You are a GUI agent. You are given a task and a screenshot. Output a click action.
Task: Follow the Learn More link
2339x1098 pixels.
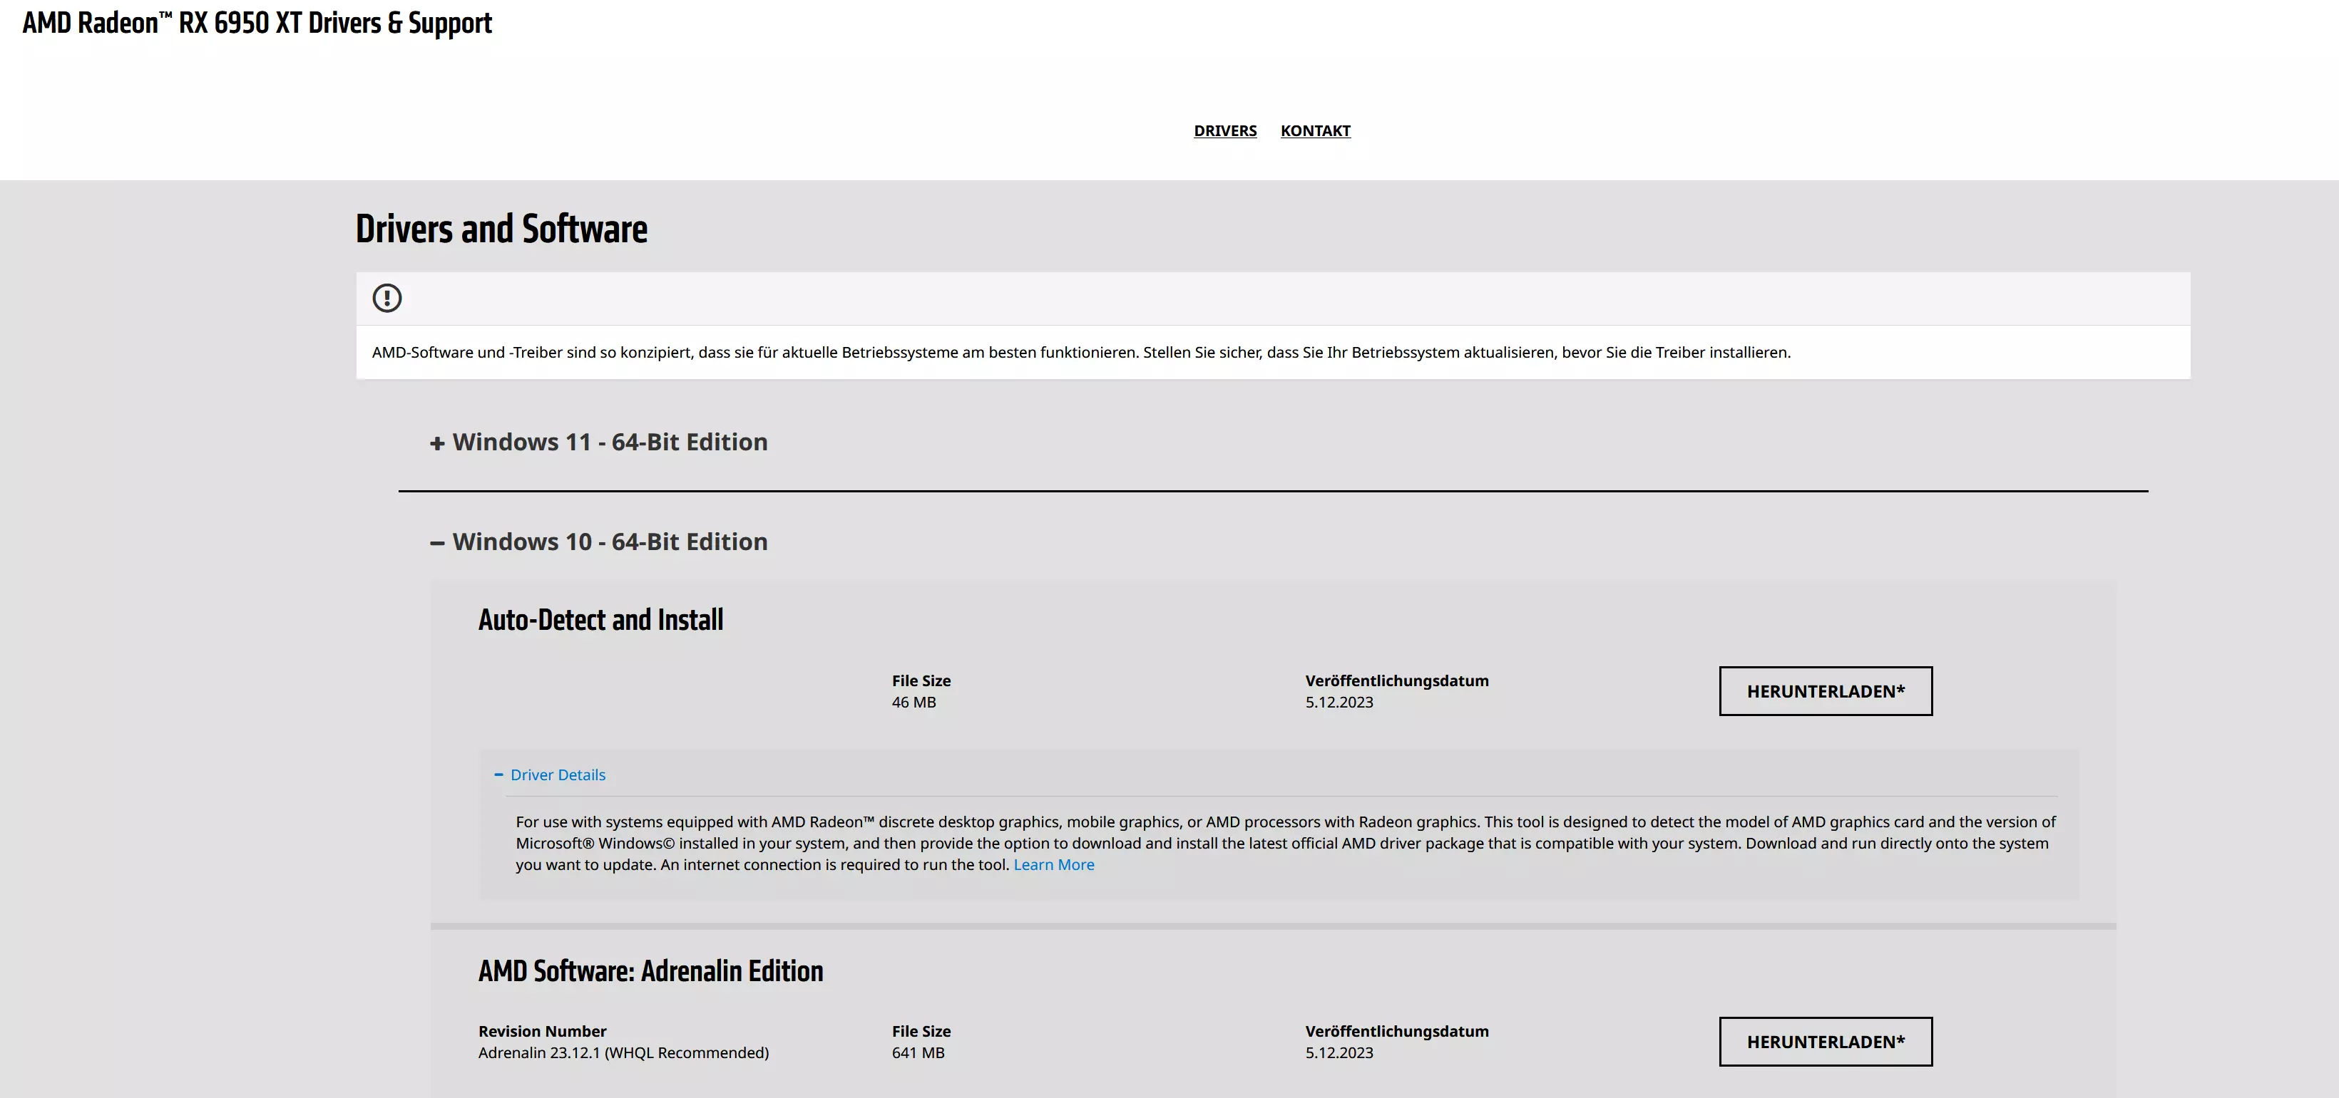pos(1053,865)
